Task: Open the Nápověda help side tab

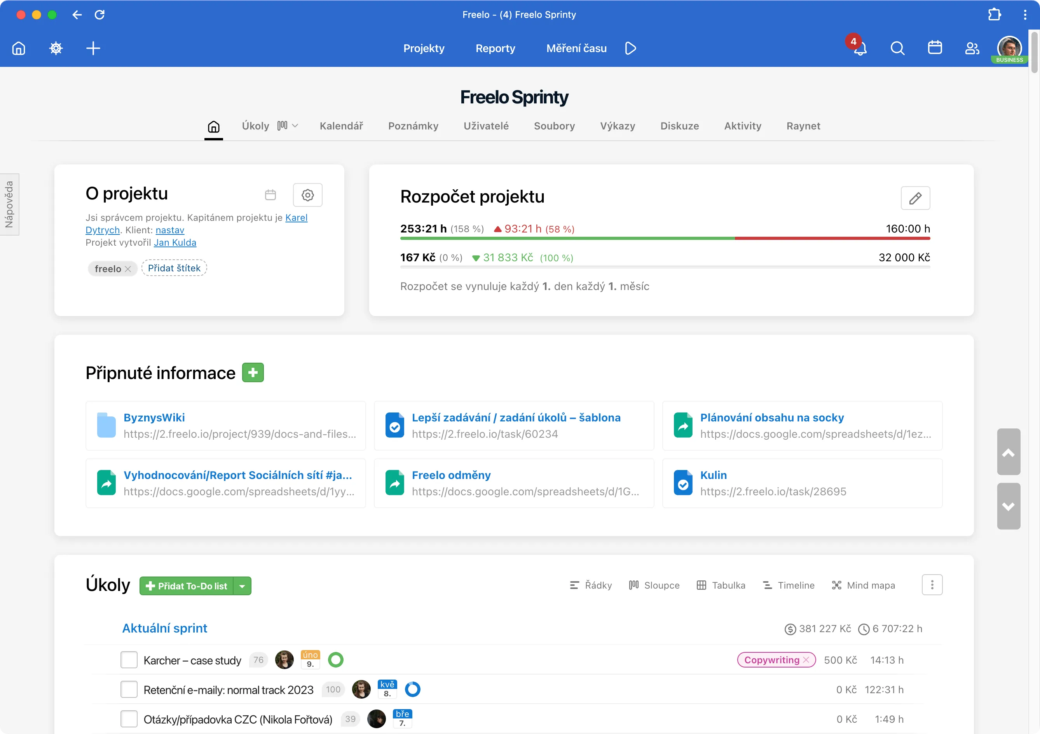Action: click(x=9, y=204)
